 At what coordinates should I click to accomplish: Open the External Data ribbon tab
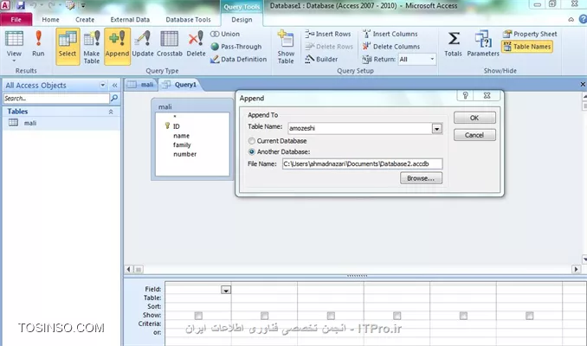pos(131,19)
